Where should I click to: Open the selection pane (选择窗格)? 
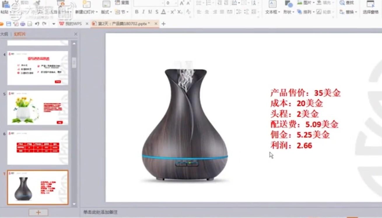tap(371, 8)
